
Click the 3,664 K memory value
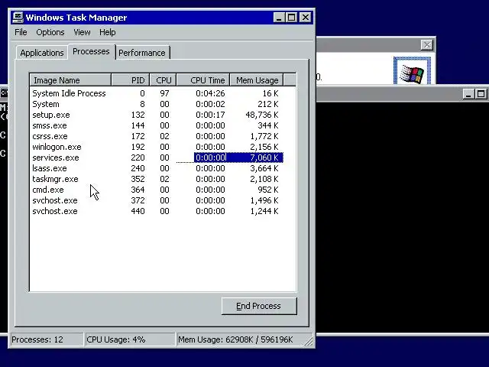(264, 168)
